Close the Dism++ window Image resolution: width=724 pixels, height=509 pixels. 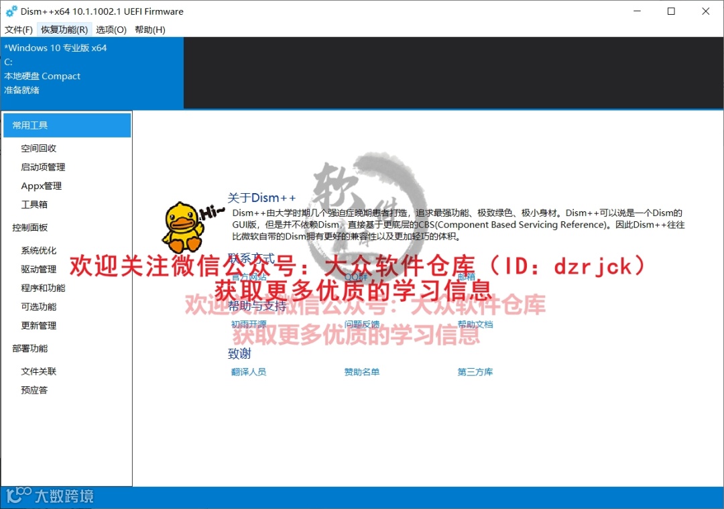[x=705, y=11]
